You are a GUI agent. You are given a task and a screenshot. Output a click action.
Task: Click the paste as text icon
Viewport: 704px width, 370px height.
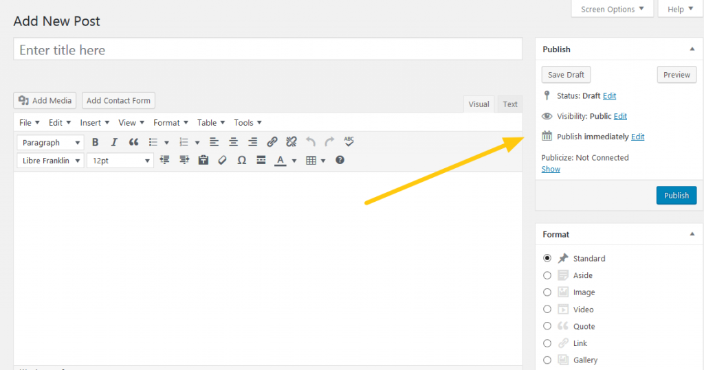coord(203,160)
